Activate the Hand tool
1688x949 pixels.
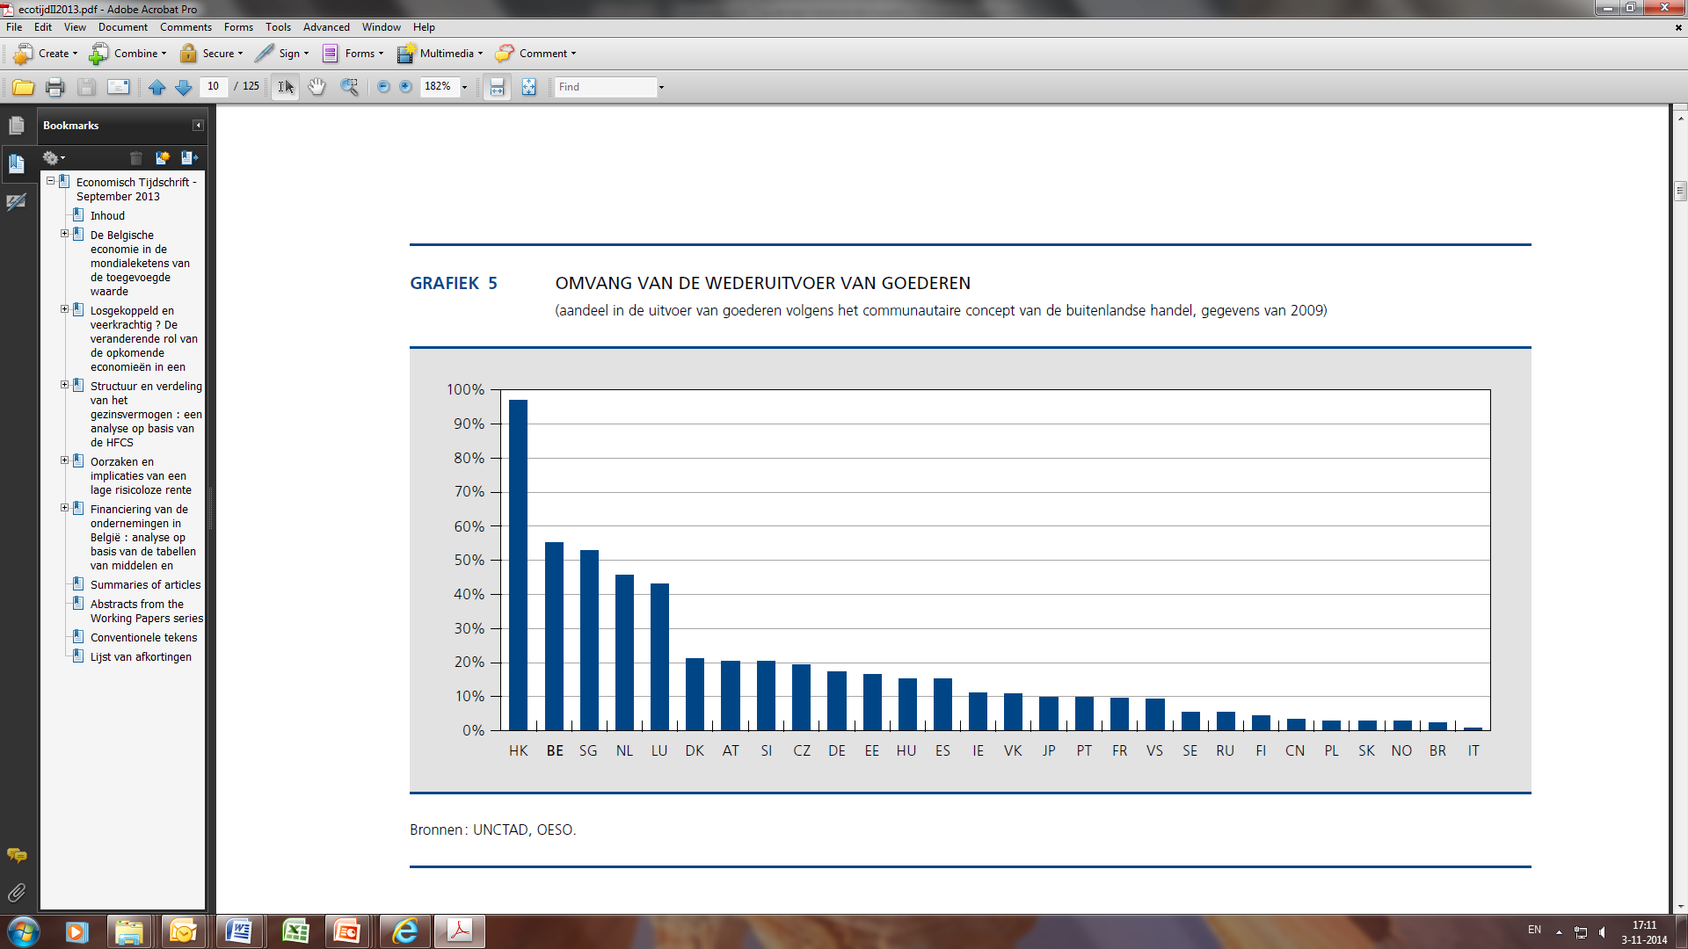(x=316, y=87)
